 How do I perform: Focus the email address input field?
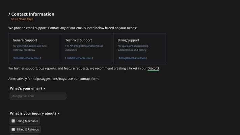point(38,96)
